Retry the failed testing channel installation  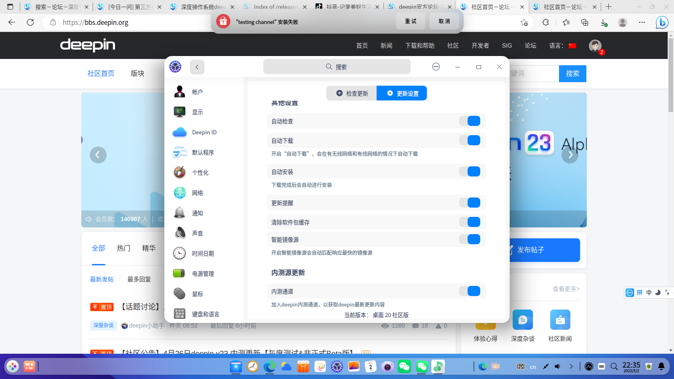point(410,21)
